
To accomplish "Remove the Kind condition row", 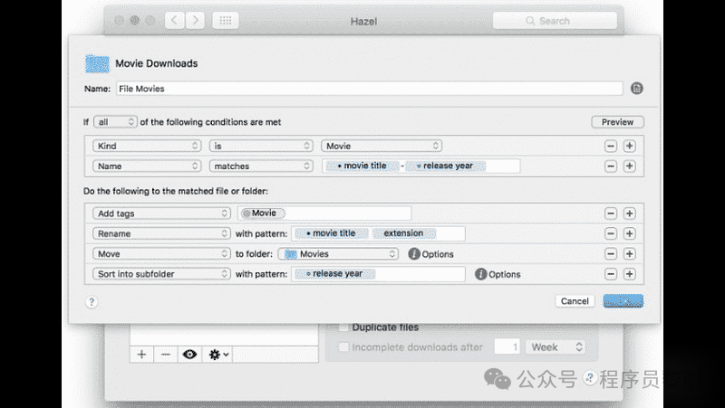I will pyautogui.click(x=611, y=146).
